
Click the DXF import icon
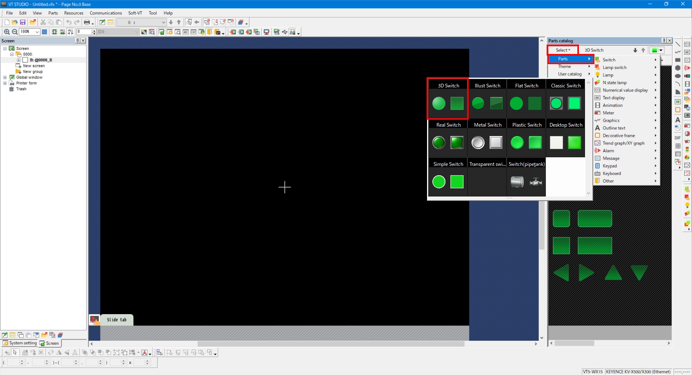coord(678,138)
